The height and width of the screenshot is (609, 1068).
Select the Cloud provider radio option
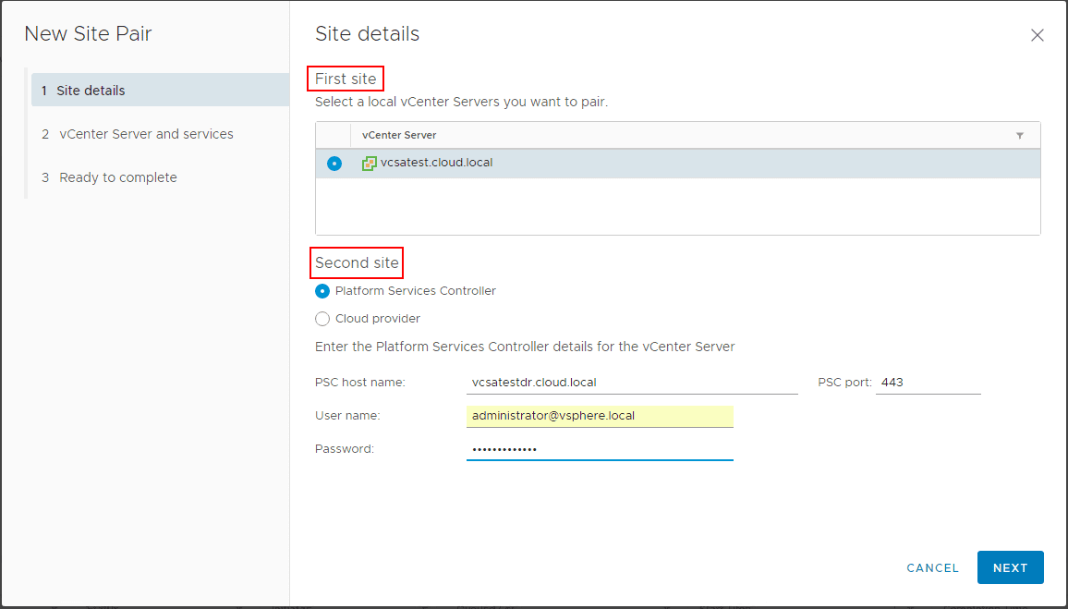pyautogui.click(x=322, y=319)
